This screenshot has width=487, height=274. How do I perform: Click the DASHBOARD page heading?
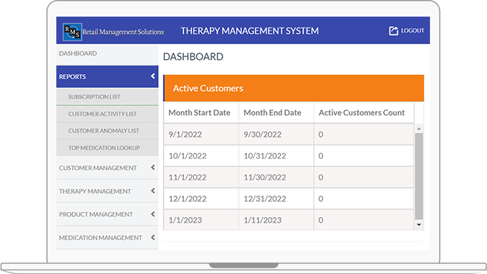pyautogui.click(x=193, y=57)
